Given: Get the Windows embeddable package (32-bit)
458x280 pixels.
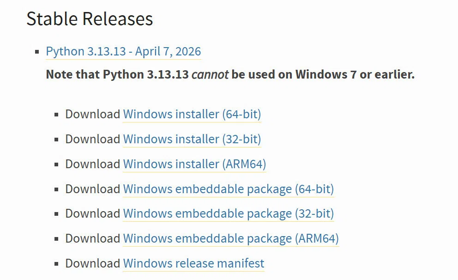Looking at the screenshot, I should pyautogui.click(x=229, y=213).
